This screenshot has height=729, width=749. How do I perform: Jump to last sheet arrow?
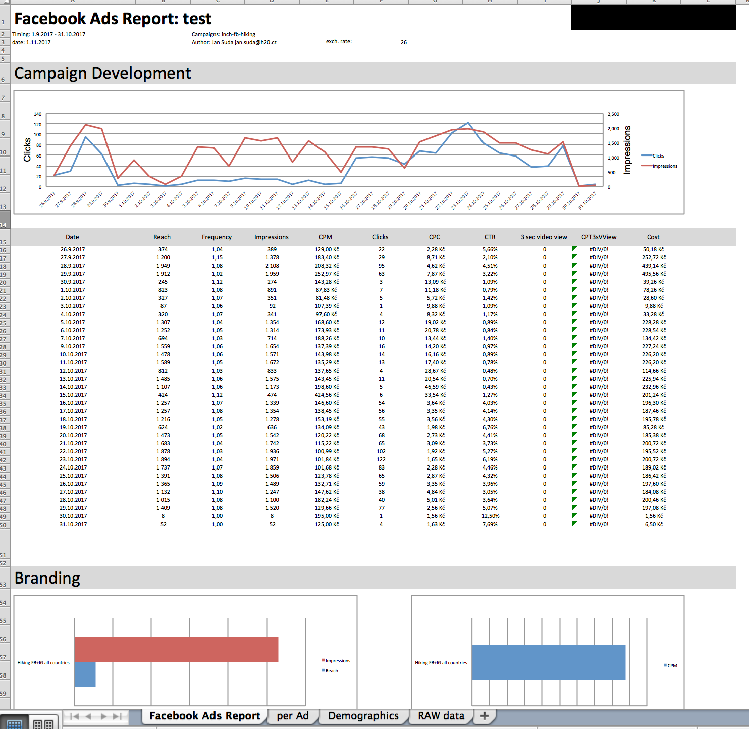pos(118,716)
